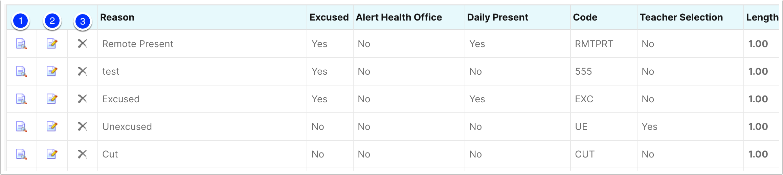This screenshot has width=783, height=175.
Task: Select the Teacher Selection column header
Action: (x=681, y=17)
